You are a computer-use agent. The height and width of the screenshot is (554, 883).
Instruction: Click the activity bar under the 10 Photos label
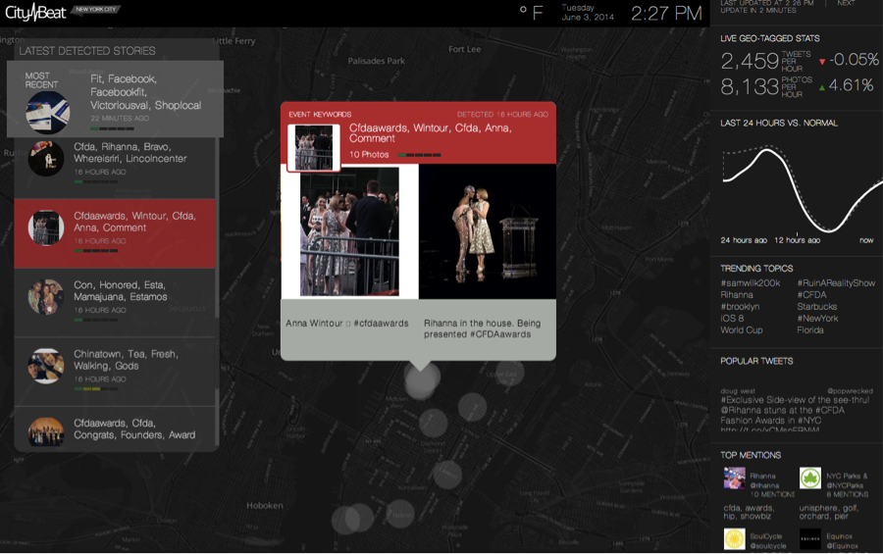(x=418, y=155)
